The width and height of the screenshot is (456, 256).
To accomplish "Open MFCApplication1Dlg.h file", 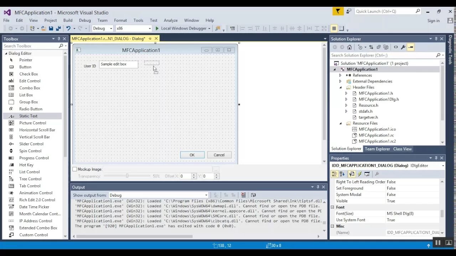I will [x=379, y=100].
